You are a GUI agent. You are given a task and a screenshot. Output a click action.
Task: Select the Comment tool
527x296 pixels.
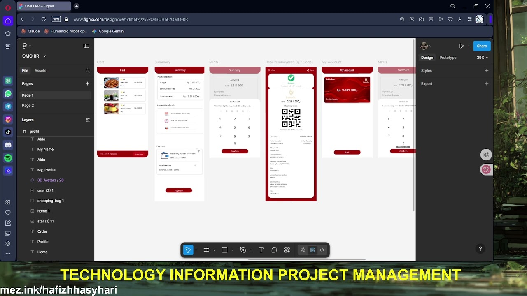274,250
